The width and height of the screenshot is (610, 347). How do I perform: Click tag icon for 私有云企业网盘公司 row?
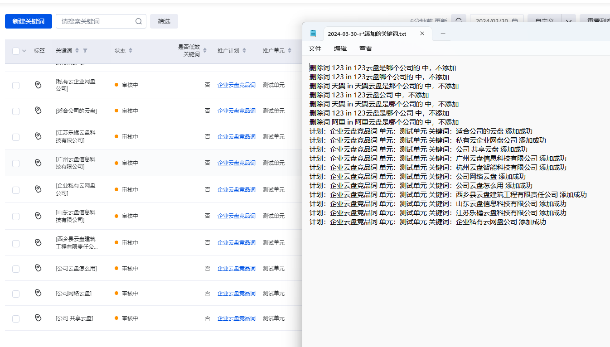point(39,85)
